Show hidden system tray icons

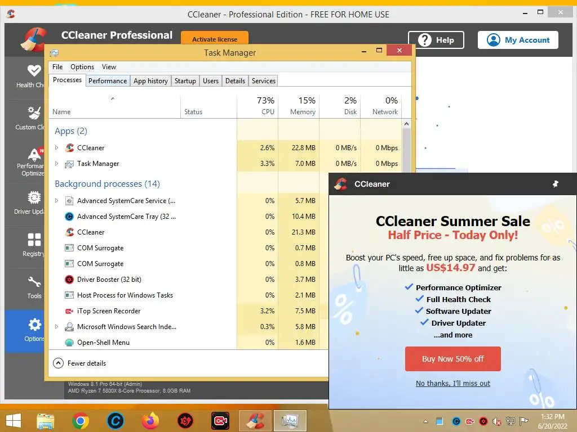(426, 421)
